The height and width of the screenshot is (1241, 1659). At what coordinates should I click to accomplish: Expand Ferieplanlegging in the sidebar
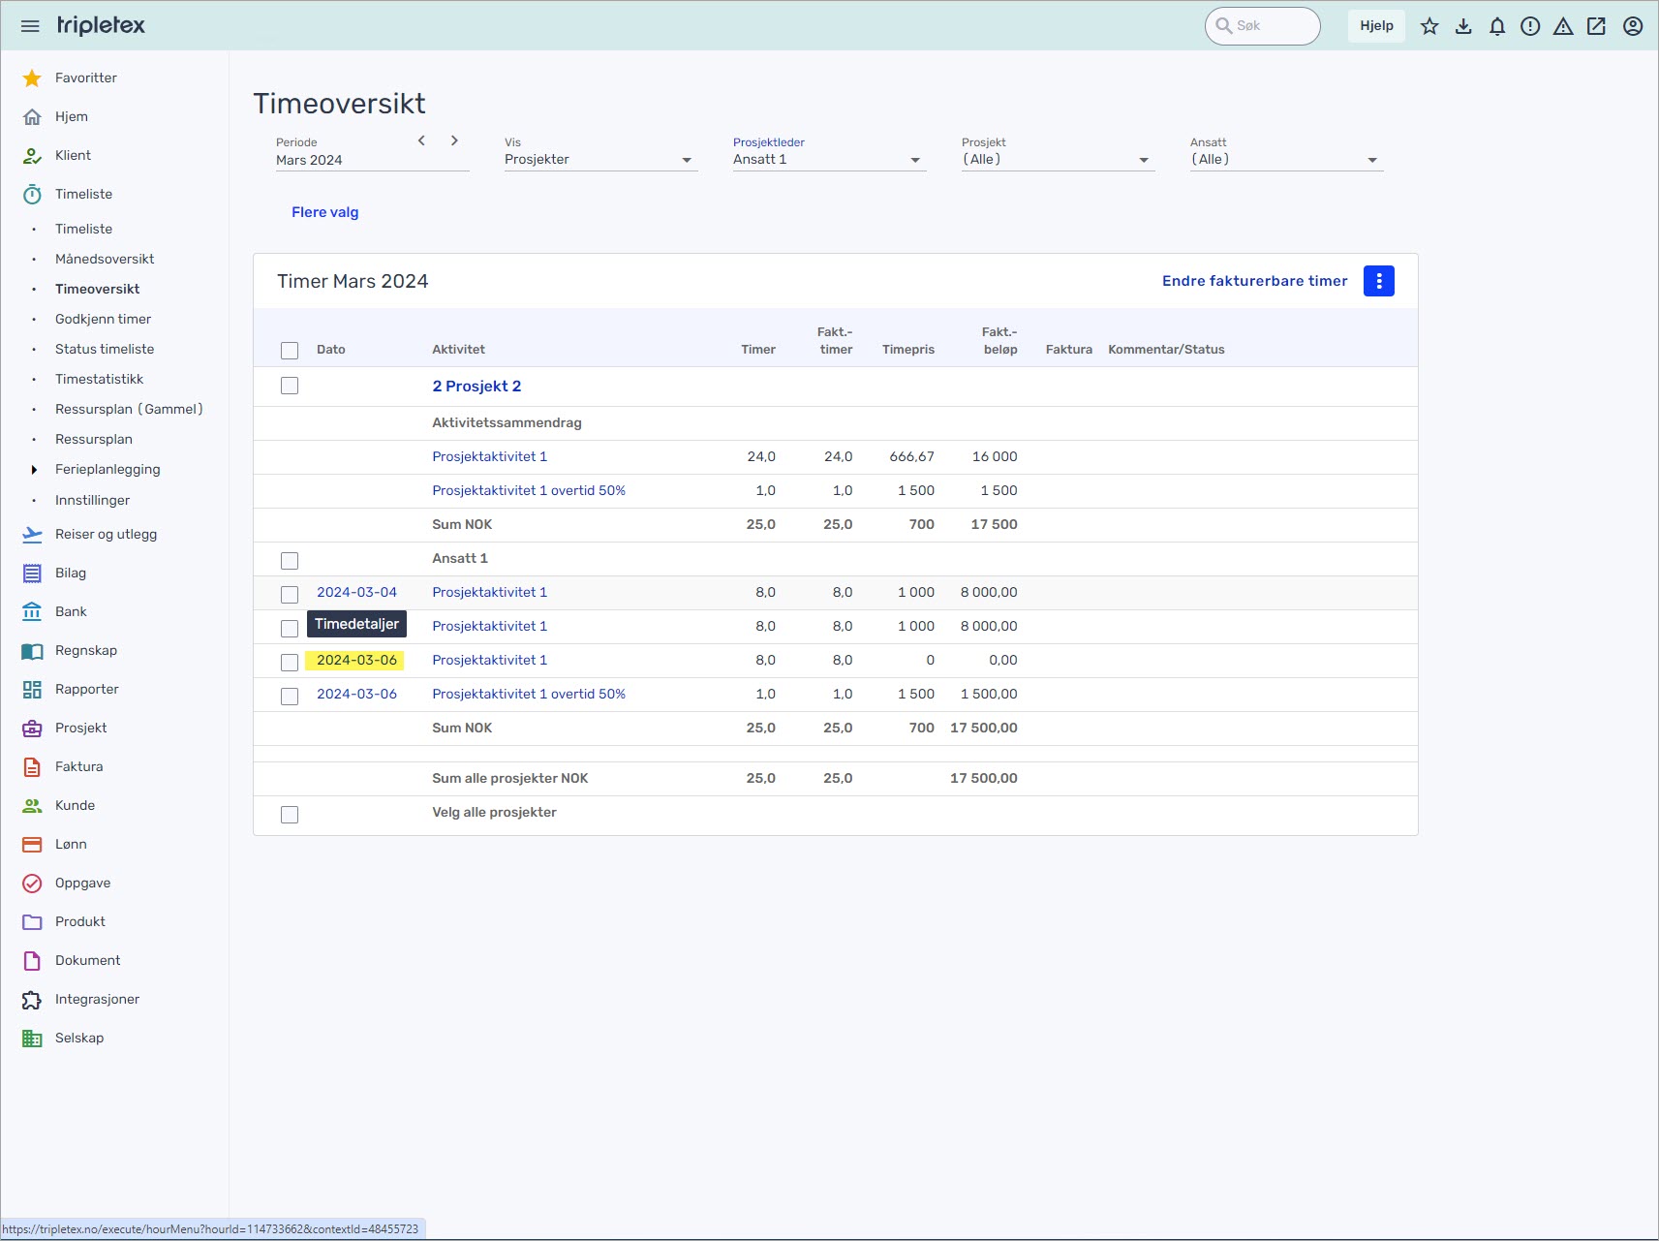pyautogui.click(x=34, y=470)
